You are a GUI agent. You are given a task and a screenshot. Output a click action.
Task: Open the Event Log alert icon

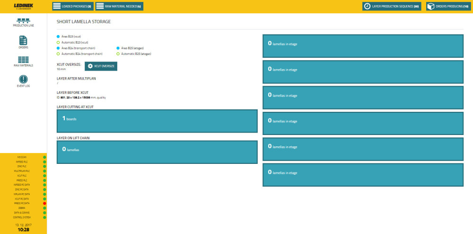[23, 80]
